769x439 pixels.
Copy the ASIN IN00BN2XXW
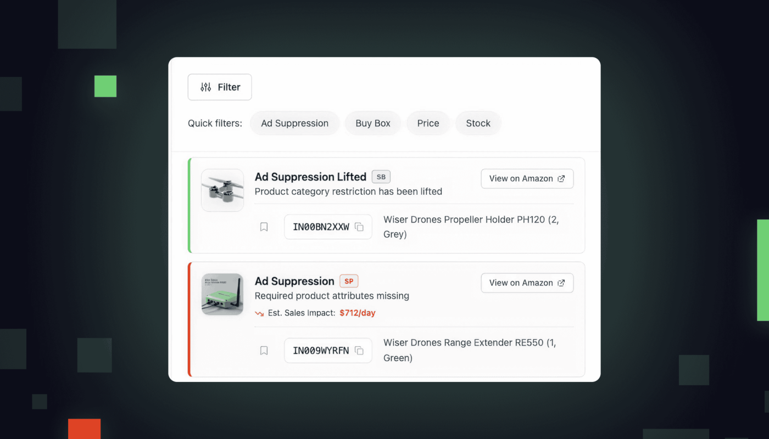click(359, 227)
